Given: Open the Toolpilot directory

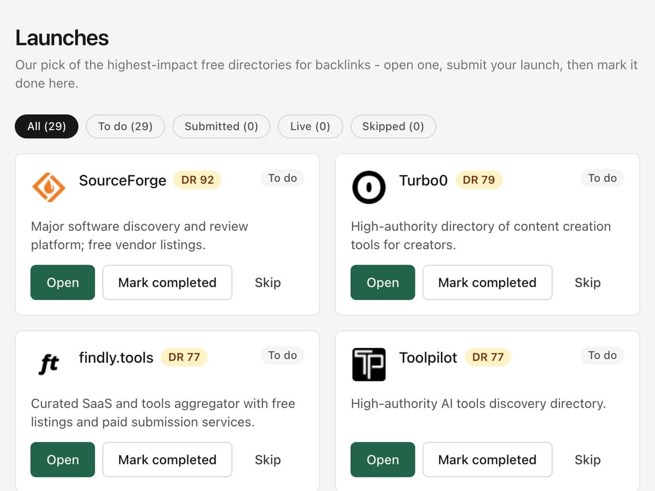Looking at the screenshot, I should coord(383,460).
